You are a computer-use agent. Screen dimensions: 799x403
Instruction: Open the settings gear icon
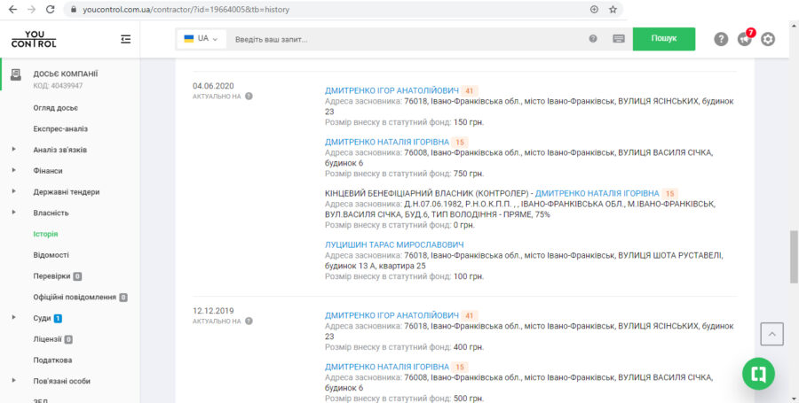click(x=768, y=39)
